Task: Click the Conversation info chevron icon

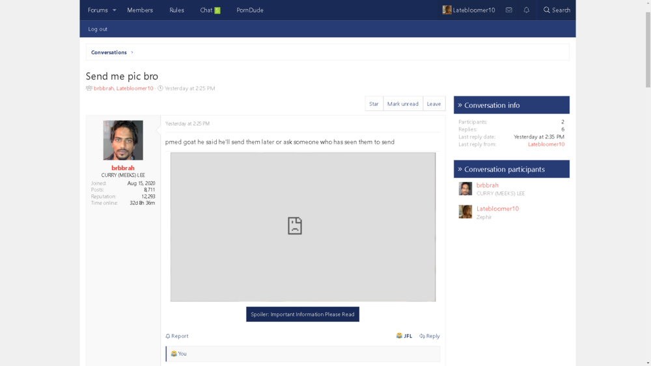Action: [460, 105]
